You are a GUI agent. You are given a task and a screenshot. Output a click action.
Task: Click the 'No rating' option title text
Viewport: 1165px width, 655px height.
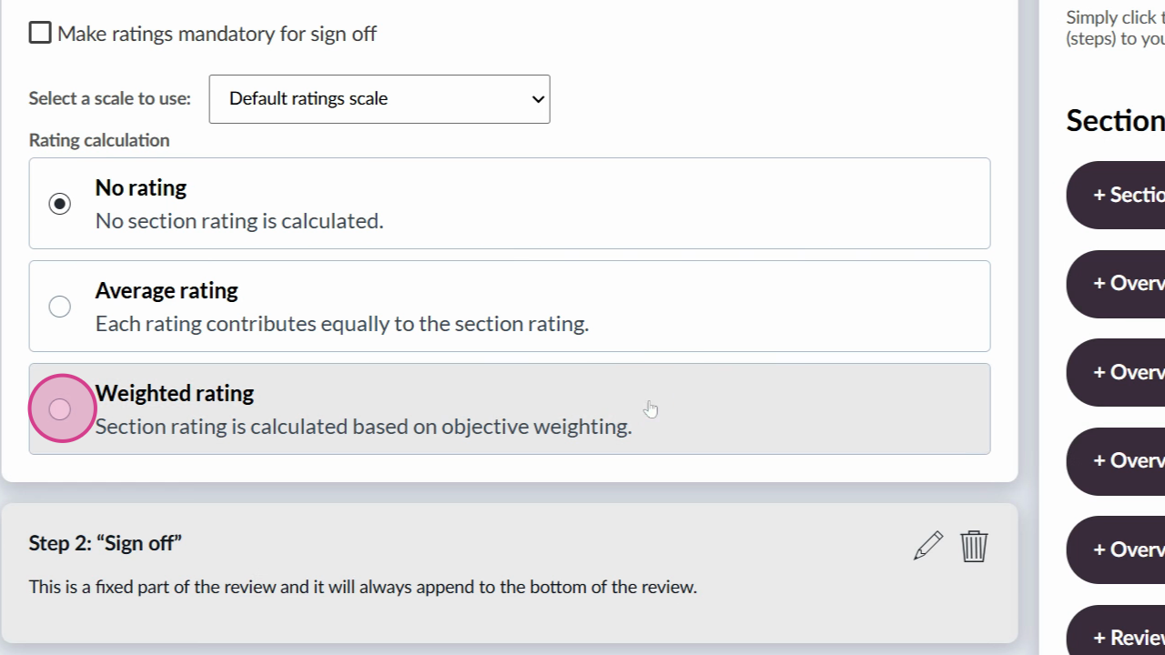[141, 188]
